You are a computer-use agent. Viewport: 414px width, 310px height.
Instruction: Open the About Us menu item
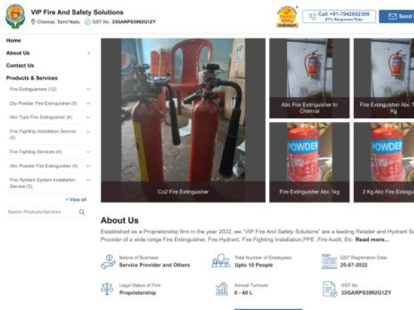[18, 53]
